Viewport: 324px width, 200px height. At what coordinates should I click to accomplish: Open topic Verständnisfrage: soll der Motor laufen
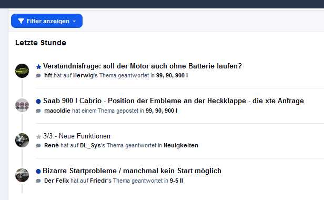143,66
